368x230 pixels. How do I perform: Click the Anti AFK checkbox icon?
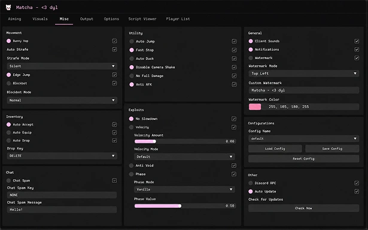click(x=234, y=84)
